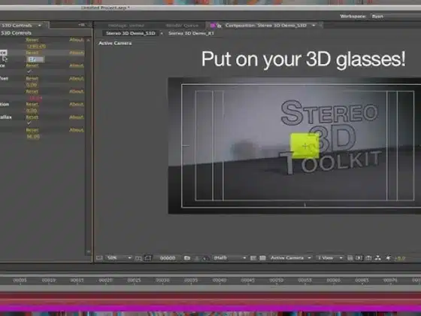Open the 50% magnification dropdown

[119, 258]
